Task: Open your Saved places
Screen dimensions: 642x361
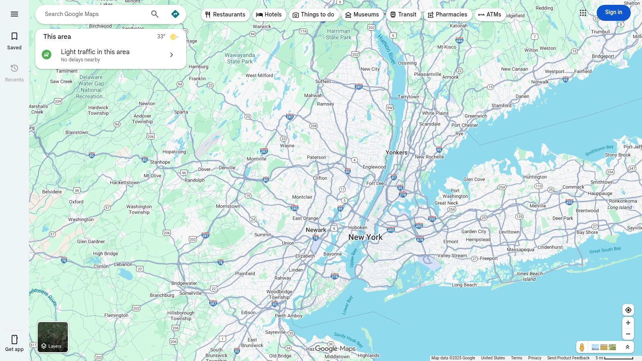Action: [14, 41]
